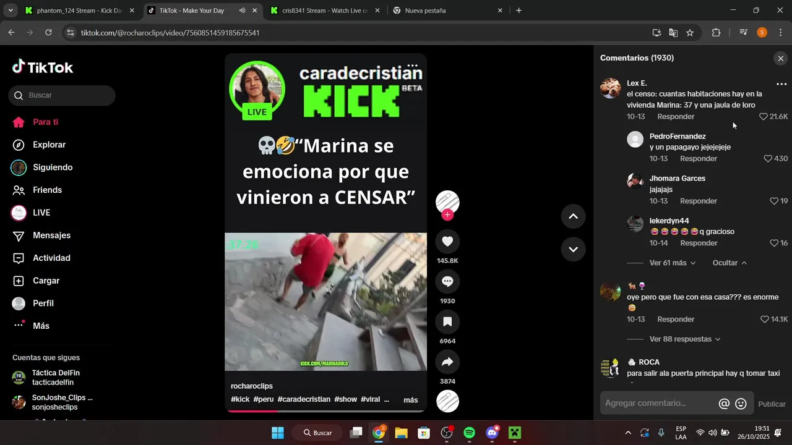Like Jhomara Garces reply heart 19
The height and width of the screenshot is (445, 792).
(x=773, y=201)
